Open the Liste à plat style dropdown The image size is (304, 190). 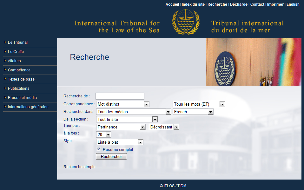click(x=120, y=142)
